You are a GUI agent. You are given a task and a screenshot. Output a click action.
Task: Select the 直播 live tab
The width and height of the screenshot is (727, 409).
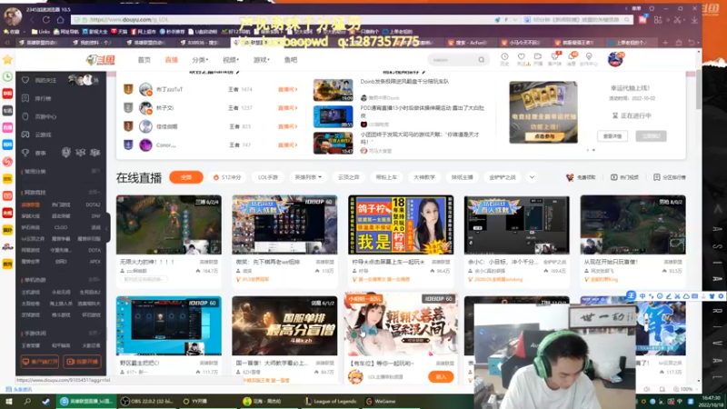(x=172, y=60)
